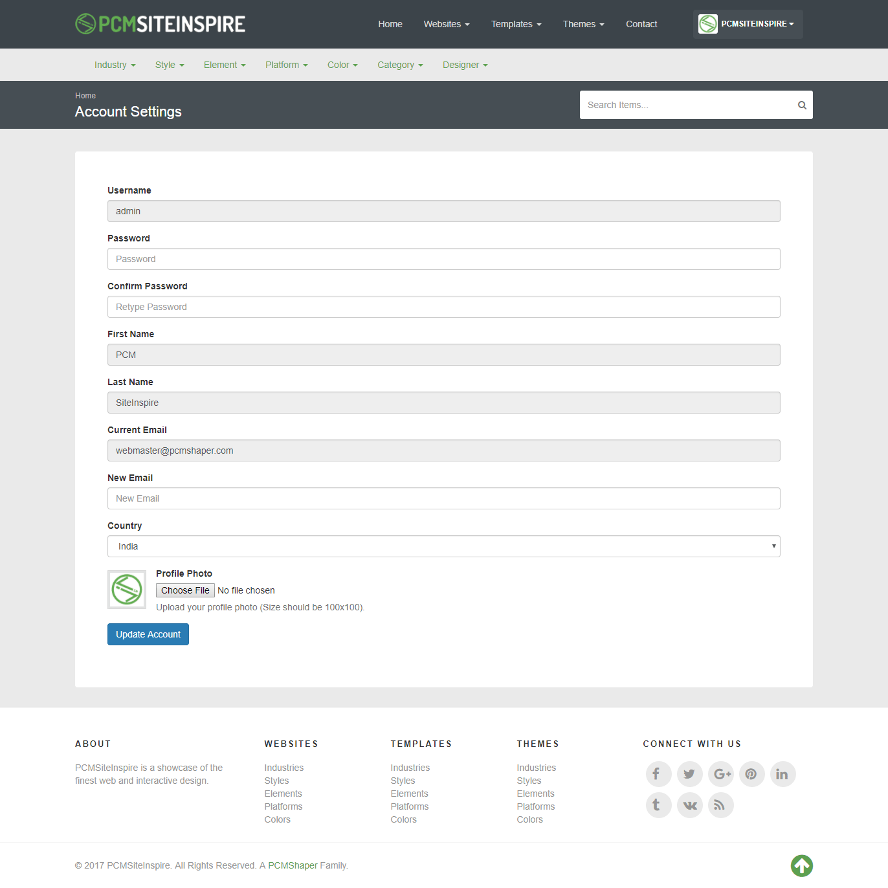Click the profile photo thumbnail
This screenshot has width=888, height=888.
coord(127,590)
